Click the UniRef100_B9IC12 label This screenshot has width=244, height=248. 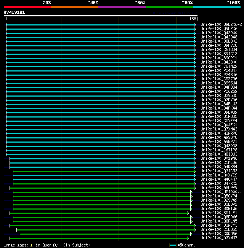(x=219, y=54)
